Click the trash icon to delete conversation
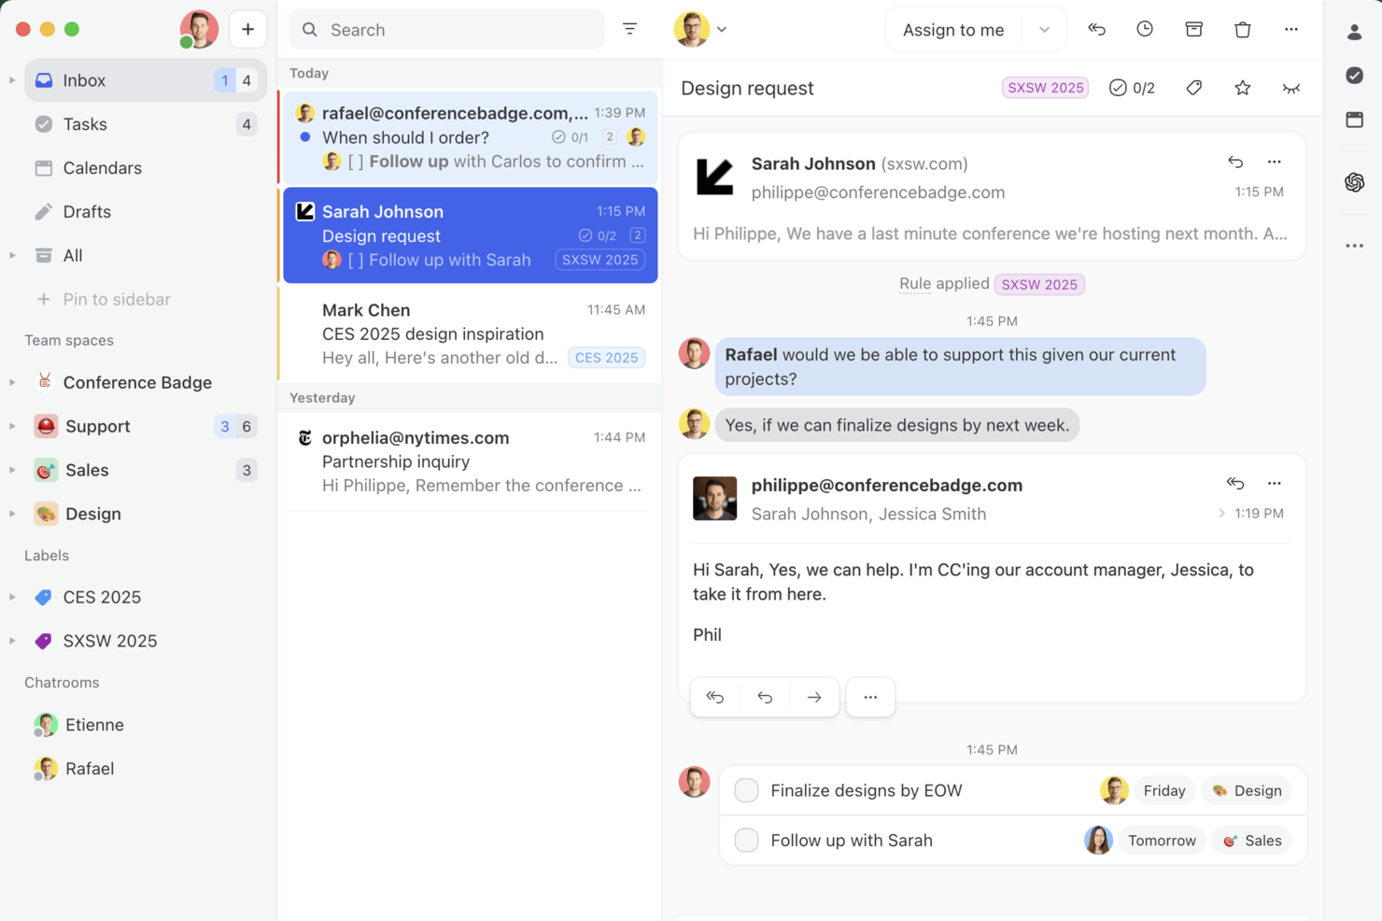1382x921 pixels. [x=1242, y=29]
